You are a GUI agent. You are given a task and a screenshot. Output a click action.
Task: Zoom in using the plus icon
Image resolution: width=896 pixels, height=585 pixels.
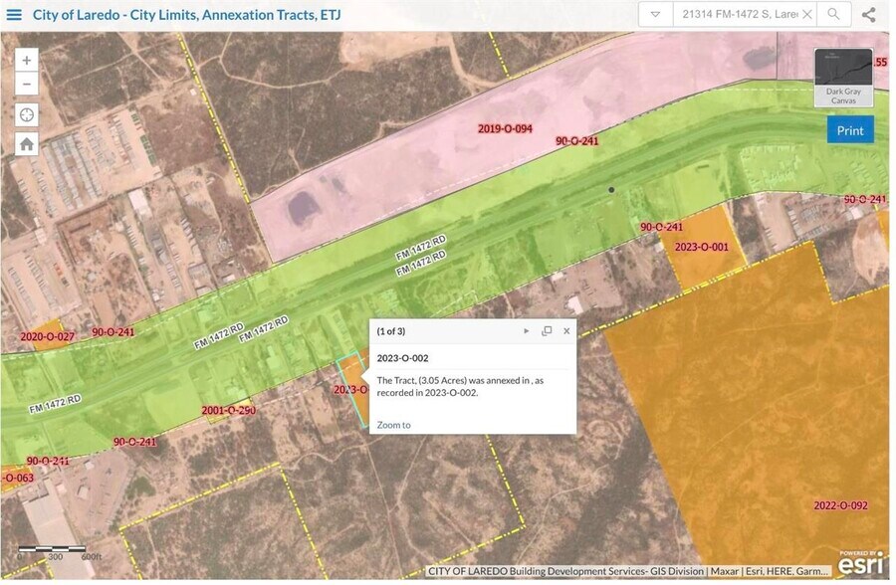coord(26,60)
